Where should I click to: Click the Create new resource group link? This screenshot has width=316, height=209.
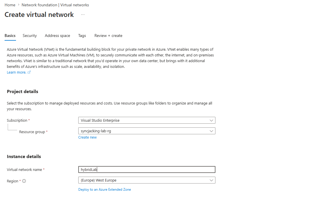(87, 137)
